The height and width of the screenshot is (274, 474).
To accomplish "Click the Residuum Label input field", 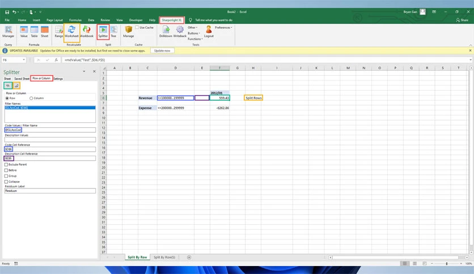I will tap(50, 191).
